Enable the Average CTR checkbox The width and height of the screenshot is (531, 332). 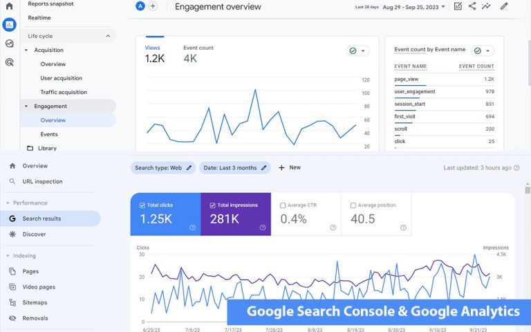click(283, 205)
